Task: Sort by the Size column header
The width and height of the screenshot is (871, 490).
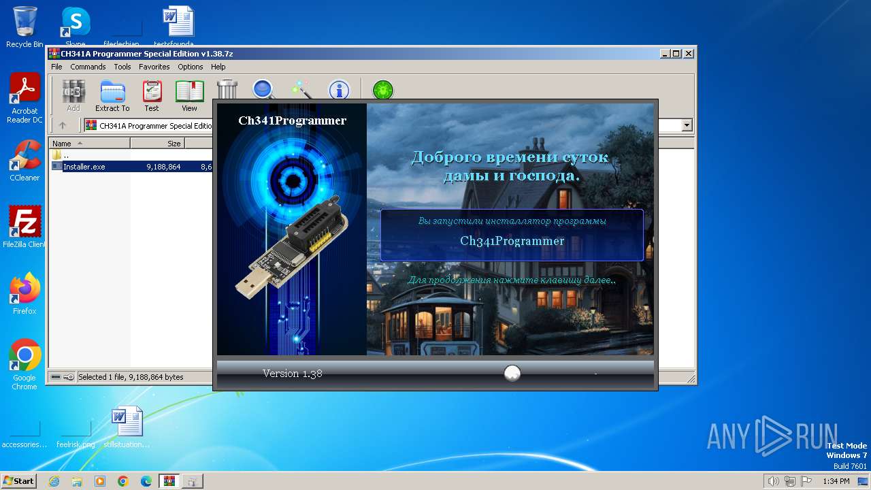Action: 157,144
